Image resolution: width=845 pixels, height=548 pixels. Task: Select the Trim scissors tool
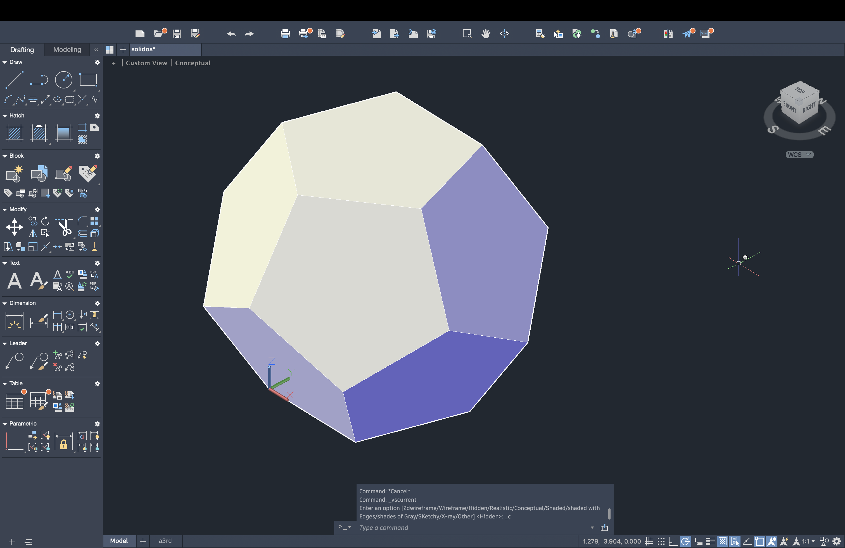(65, 227)
